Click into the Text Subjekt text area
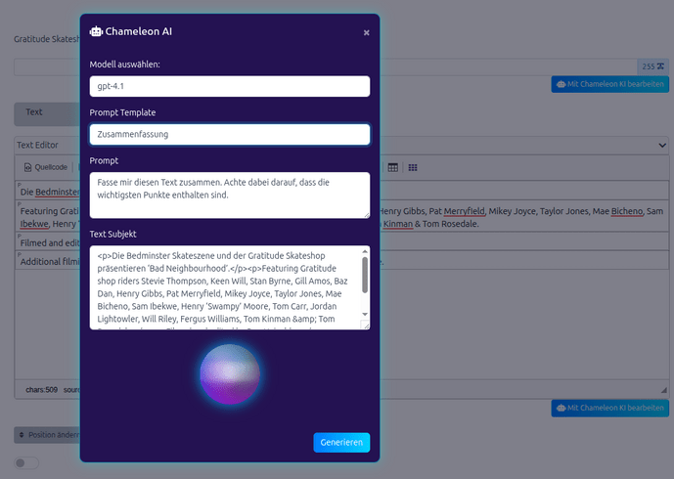Image resolution: width=674 pixels, height=479 pixels. (223, 287)
